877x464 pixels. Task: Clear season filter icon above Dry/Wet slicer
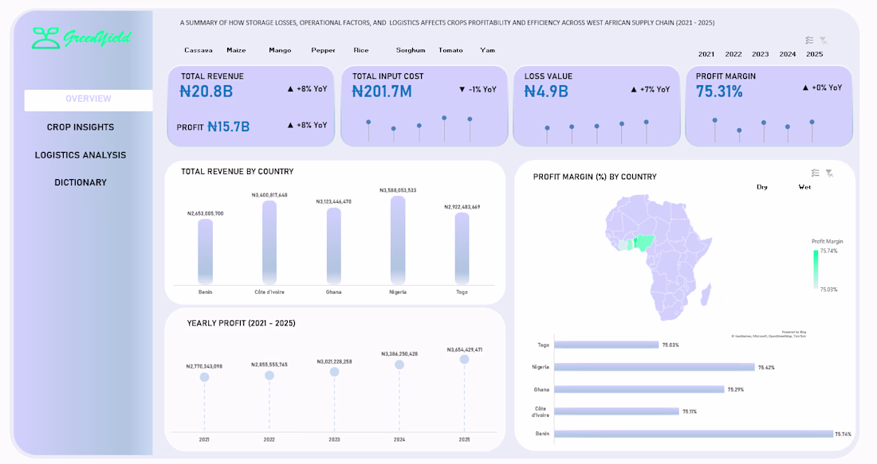click(x=829, y=173)
